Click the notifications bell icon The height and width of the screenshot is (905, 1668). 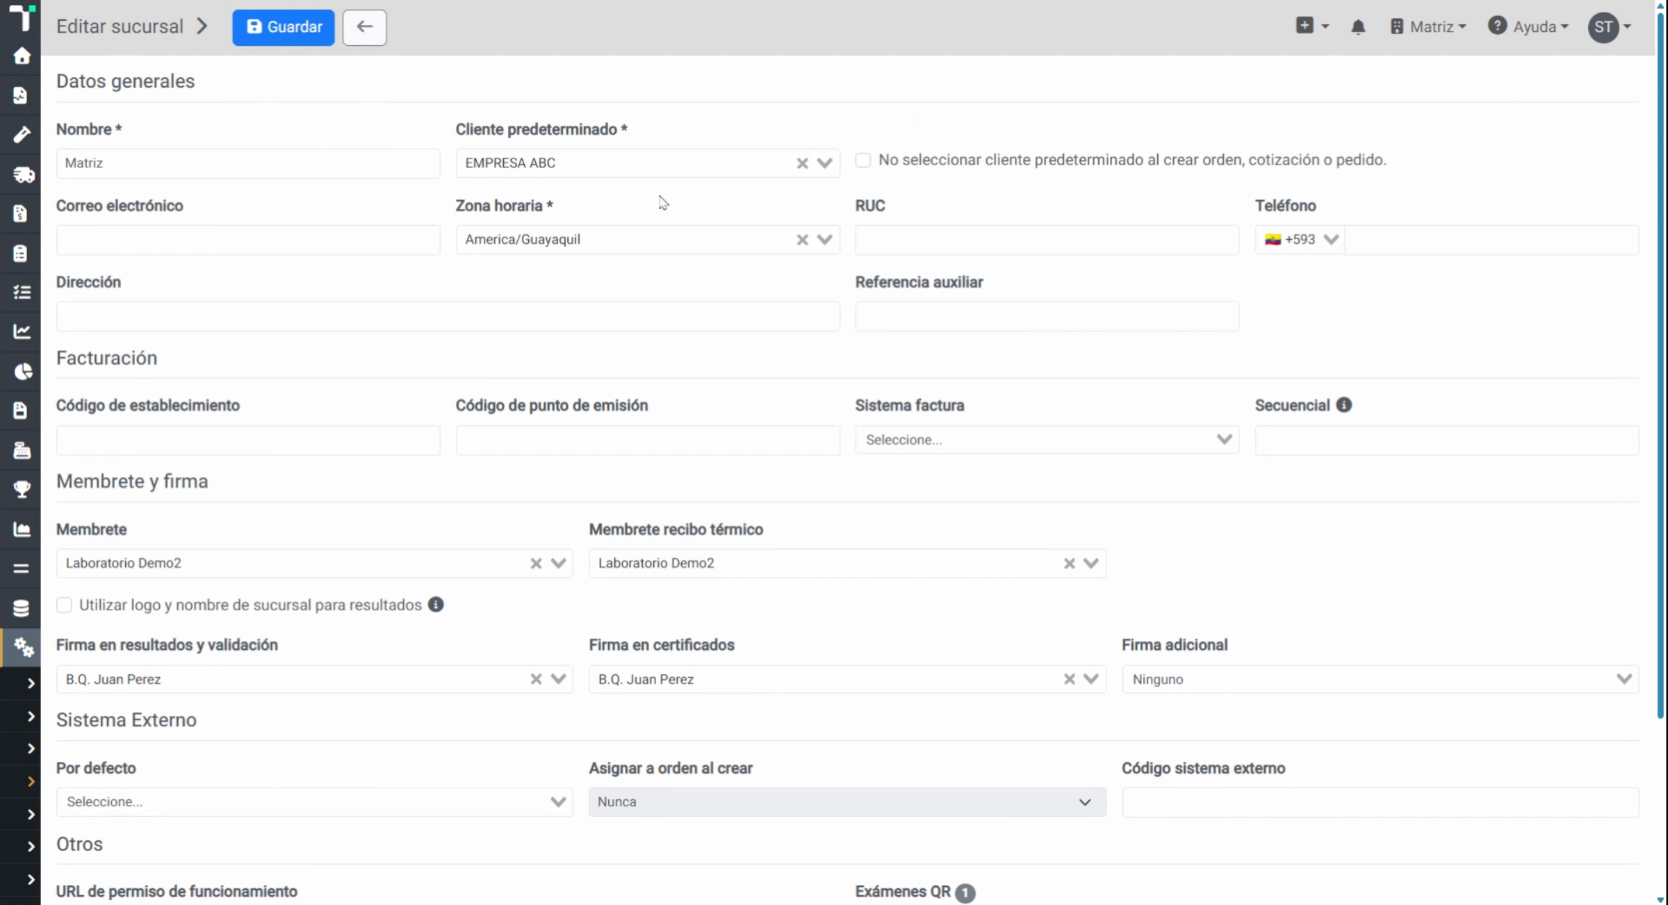click(x=1358, y=27)
